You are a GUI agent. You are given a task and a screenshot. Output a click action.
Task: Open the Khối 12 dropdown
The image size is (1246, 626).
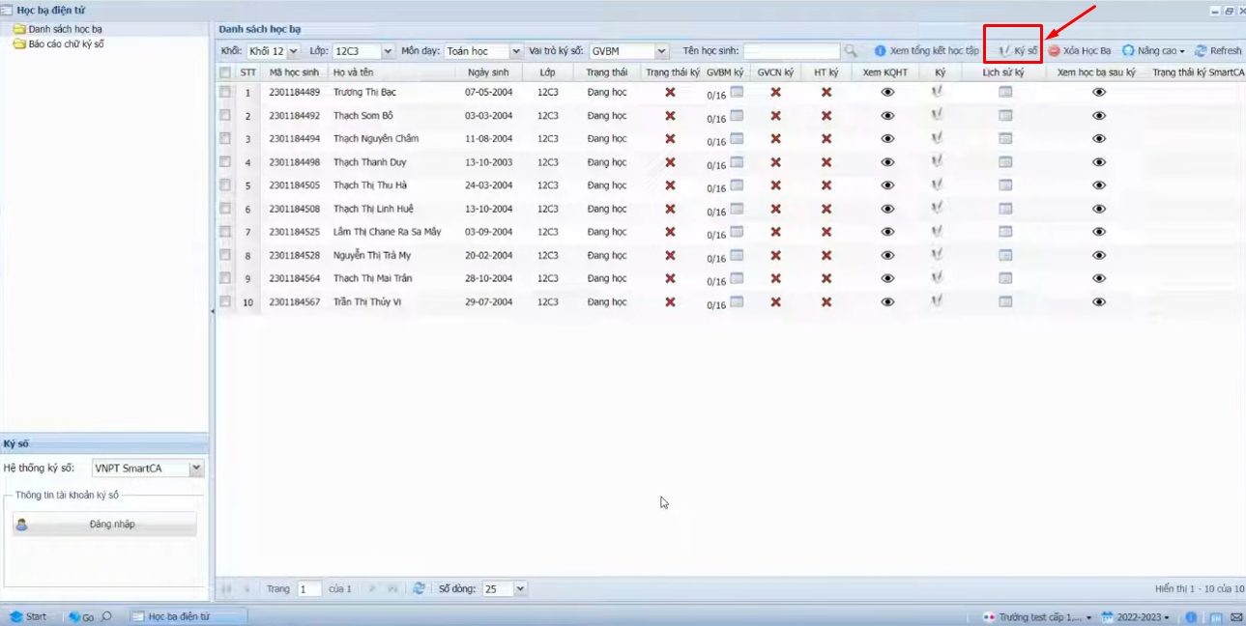(x=293, y=51)
